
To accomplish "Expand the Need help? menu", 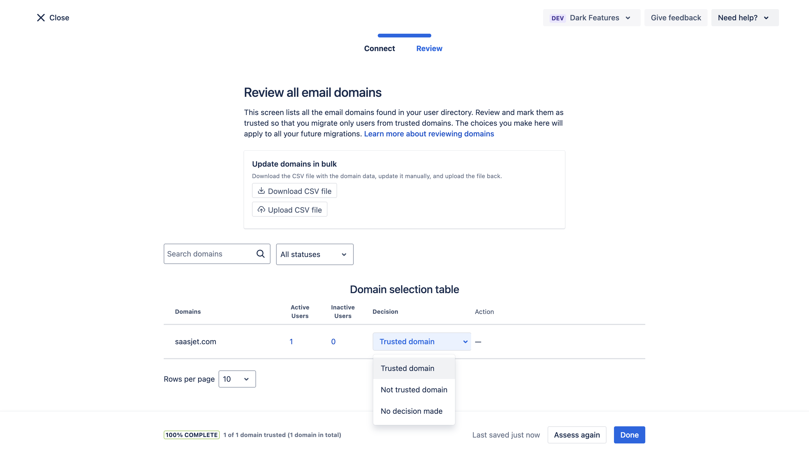I will [x=745, y=18].
